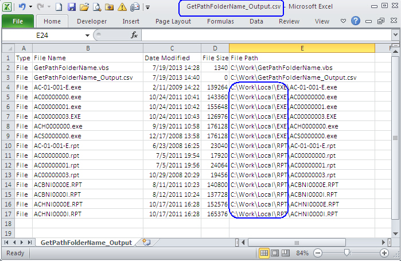401x261 pixels.
Task: Click the horizontal scrollbar right arrow
Action: 383,242
